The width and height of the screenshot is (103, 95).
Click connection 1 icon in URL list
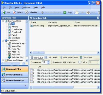32,70
